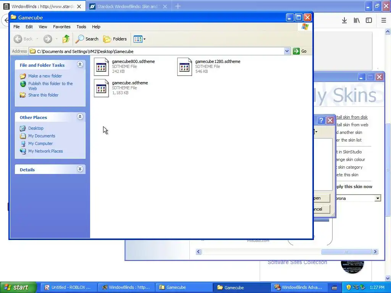Select gamecube1280.sdtheme file icon
The width and height of the screenshot is (391, 293).
[x=184, y=66]
